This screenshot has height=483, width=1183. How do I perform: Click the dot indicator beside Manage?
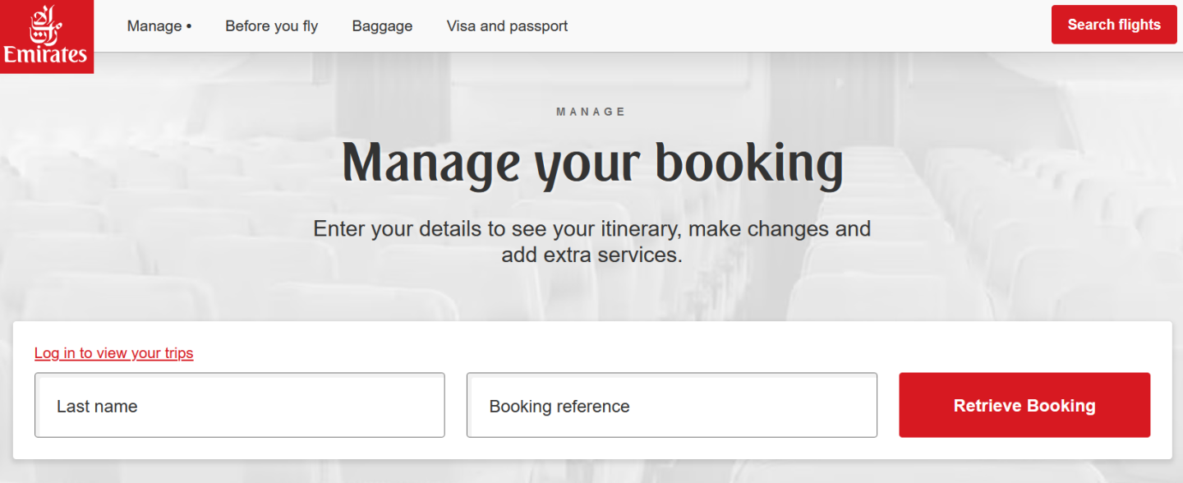pyautogui.click(x=189, y=26)
